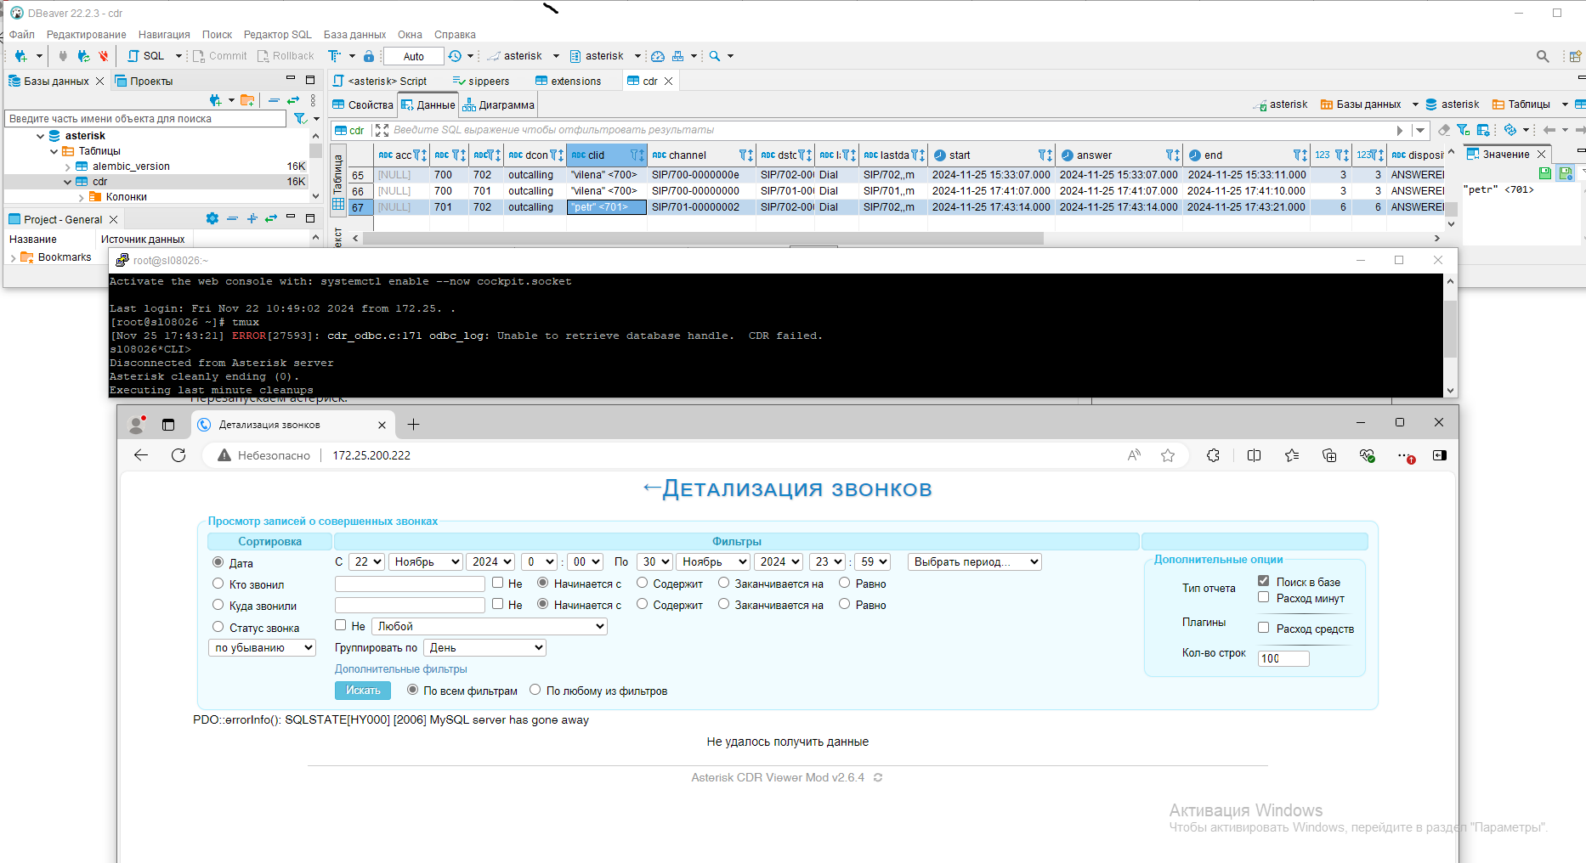Image resolution: width=1586 pixels, height=863 pixels.
Task: Select the Кто звонил sort radio button
Action: tap(218, 584)
